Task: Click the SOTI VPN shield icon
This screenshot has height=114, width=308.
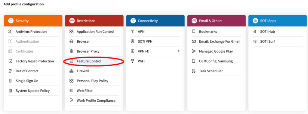Action: (x=133, y=41)
